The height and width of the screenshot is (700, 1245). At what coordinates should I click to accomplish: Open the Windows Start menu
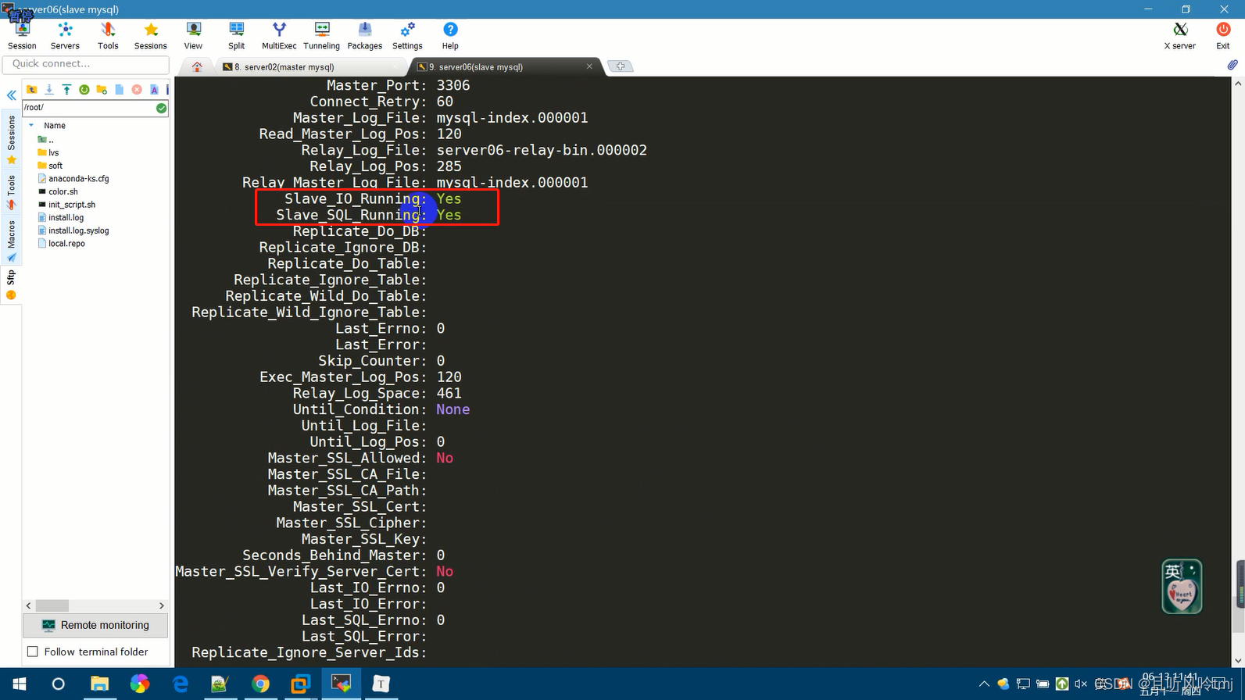pyautogui.click(x=19, y=684)
